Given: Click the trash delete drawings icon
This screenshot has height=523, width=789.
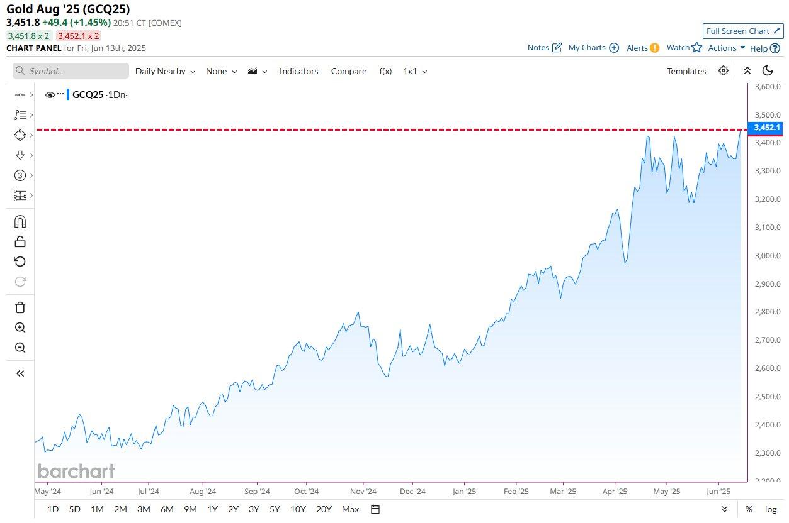Looking at the screenshot, I should pos(20,307).
